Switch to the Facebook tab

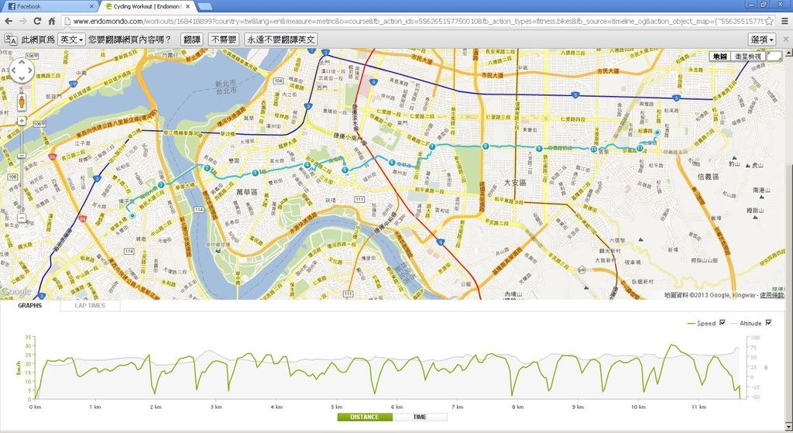click(49, 6)
